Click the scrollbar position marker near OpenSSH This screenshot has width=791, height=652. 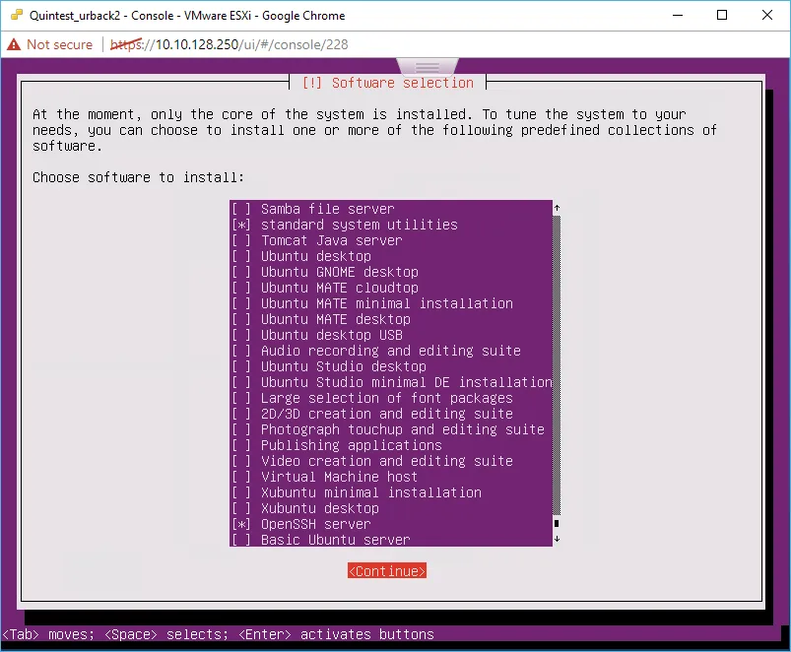click(557, 523)
